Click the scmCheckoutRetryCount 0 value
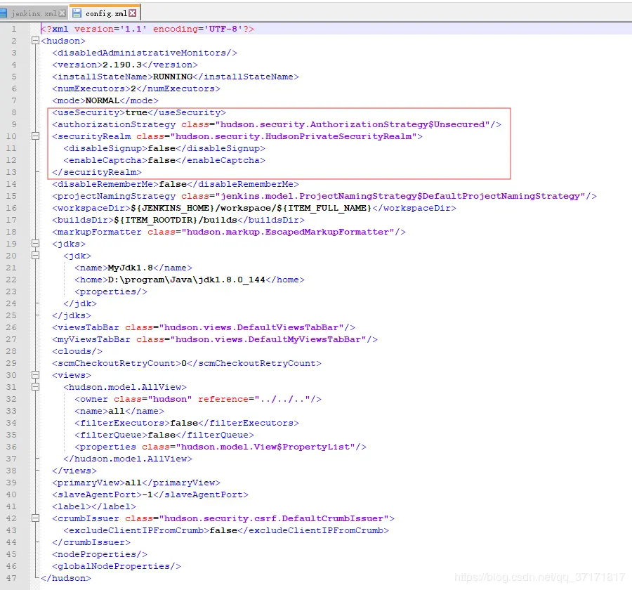 (184, 363)
